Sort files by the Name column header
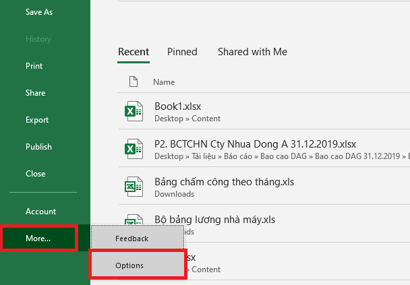 pos(164,82)
